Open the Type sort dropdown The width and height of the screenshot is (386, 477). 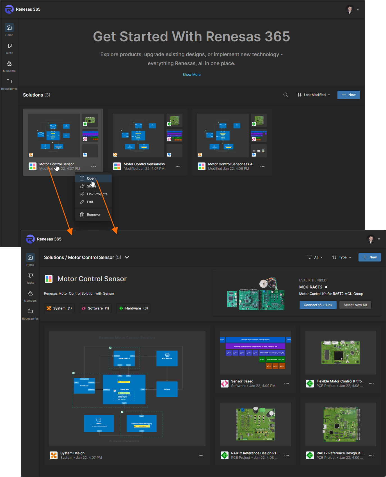click(342, 257)
